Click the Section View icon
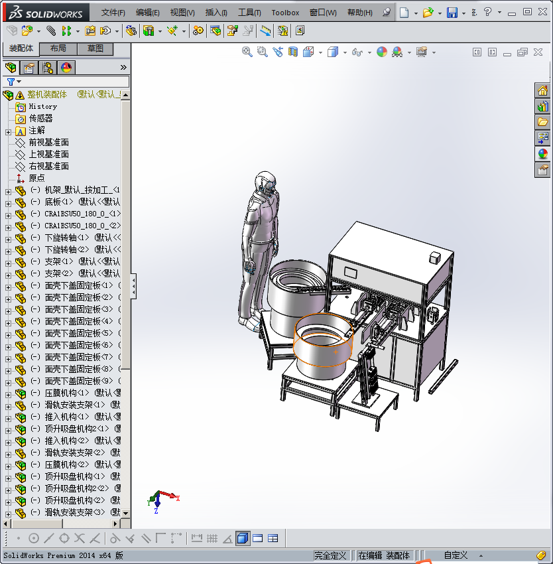This screenshot has height=564, width=553. coord(293,52)
